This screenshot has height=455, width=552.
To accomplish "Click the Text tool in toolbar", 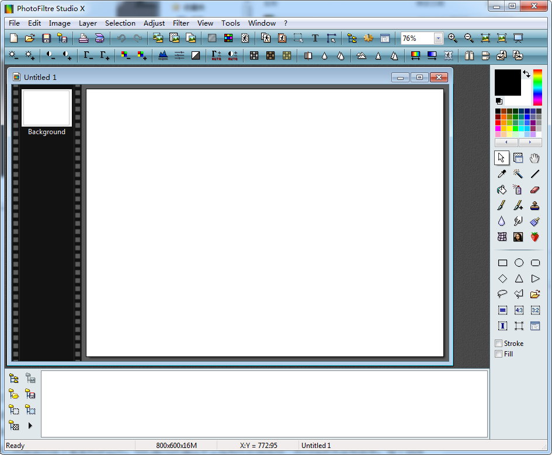I will (x=315, y=38).
